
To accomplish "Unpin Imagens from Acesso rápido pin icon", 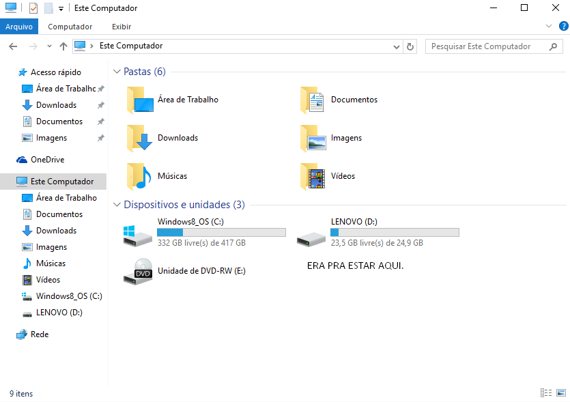I will (101, 138).
